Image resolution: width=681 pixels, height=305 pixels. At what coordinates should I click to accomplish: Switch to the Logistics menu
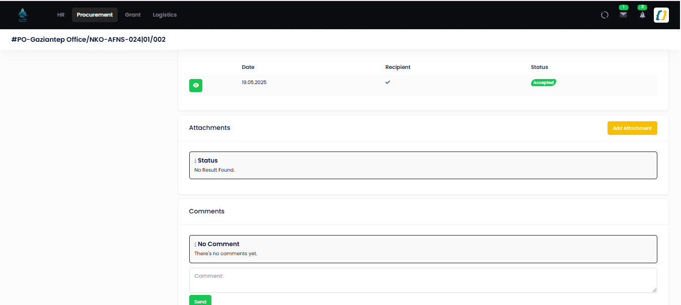point(165,15)
